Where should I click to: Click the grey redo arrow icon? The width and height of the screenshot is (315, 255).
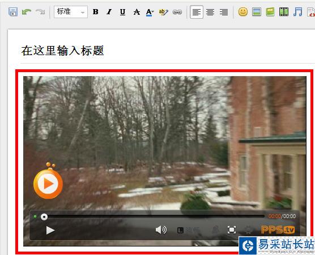click(40, 12)
